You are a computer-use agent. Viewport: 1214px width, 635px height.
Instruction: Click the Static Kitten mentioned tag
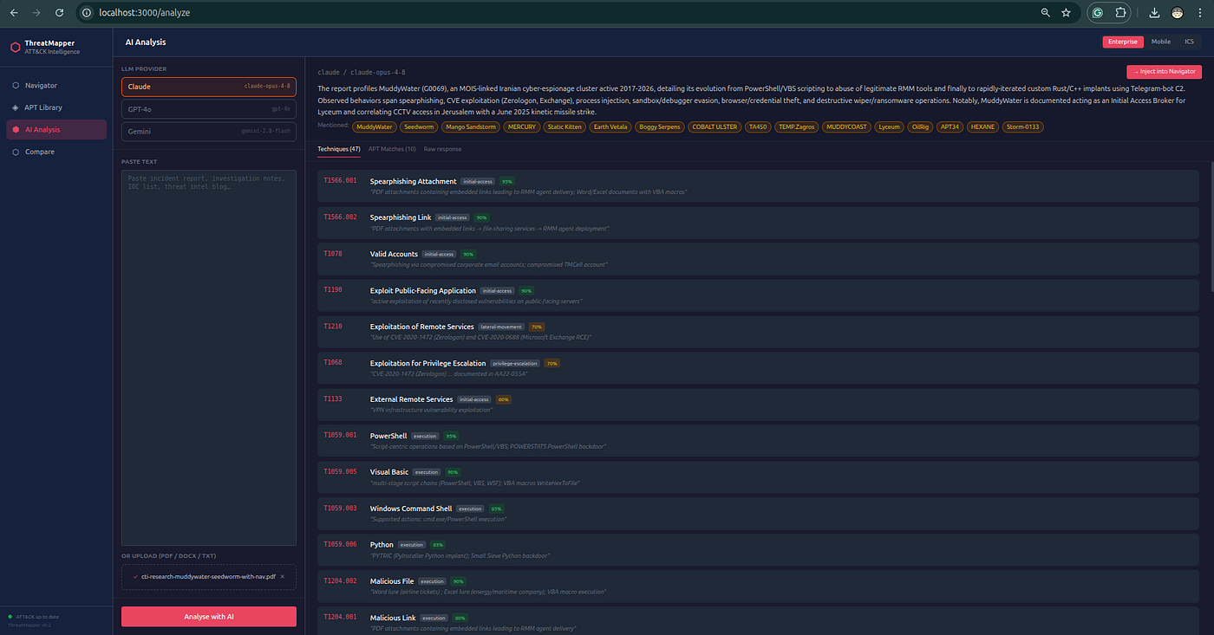(565, 126)
